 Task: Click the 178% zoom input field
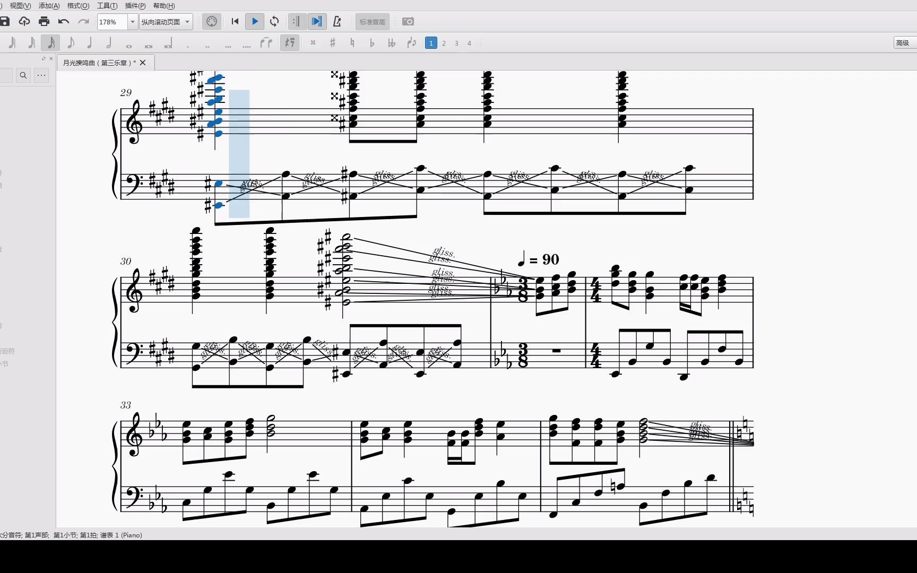(x=113, y=22)
